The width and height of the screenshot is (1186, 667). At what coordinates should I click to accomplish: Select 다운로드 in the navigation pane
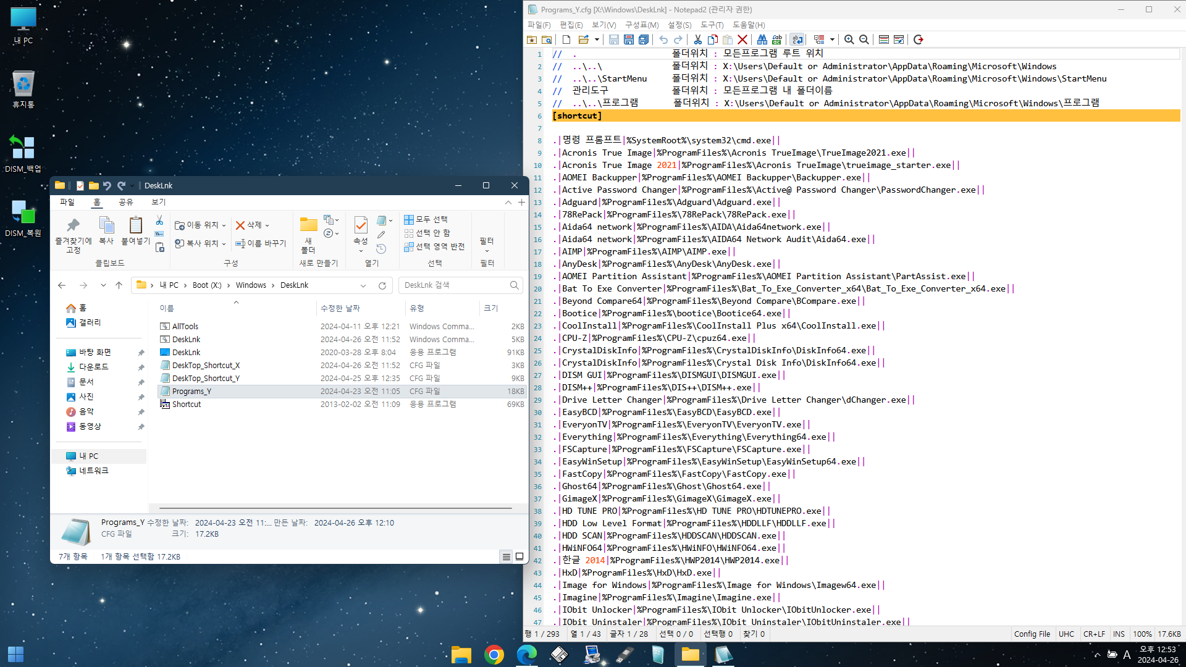point(93,367)
